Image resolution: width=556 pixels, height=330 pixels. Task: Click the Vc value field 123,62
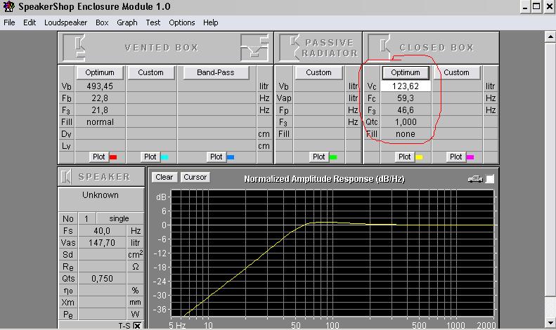point(405,86)
